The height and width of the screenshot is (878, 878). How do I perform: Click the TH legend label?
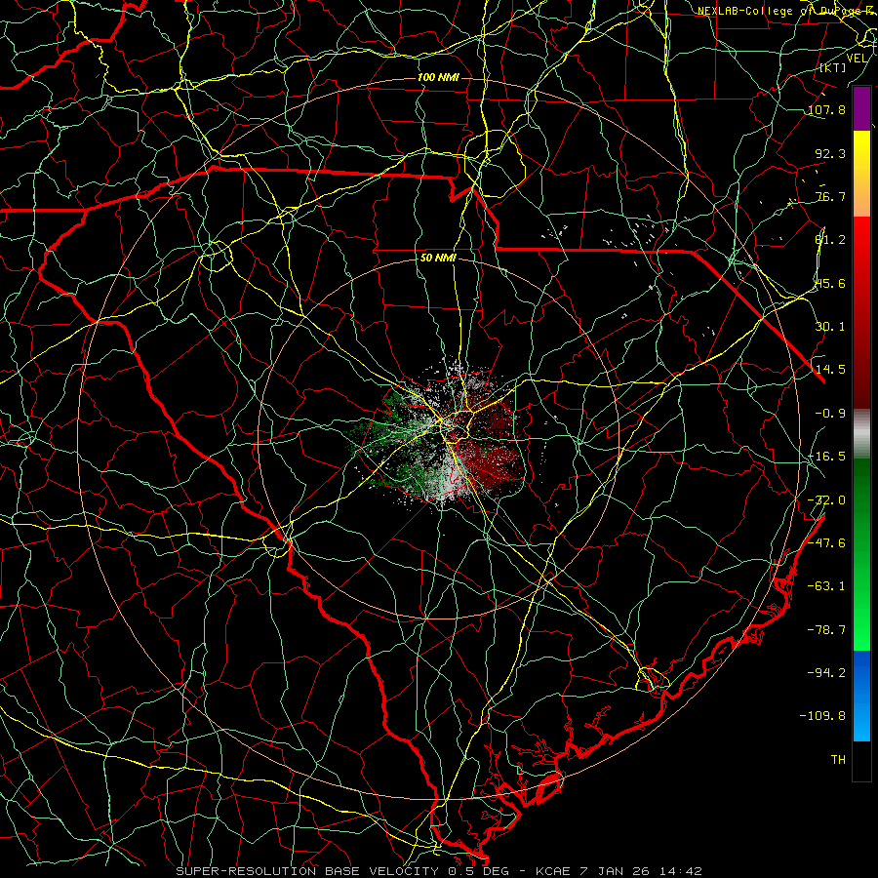(838, 760)
